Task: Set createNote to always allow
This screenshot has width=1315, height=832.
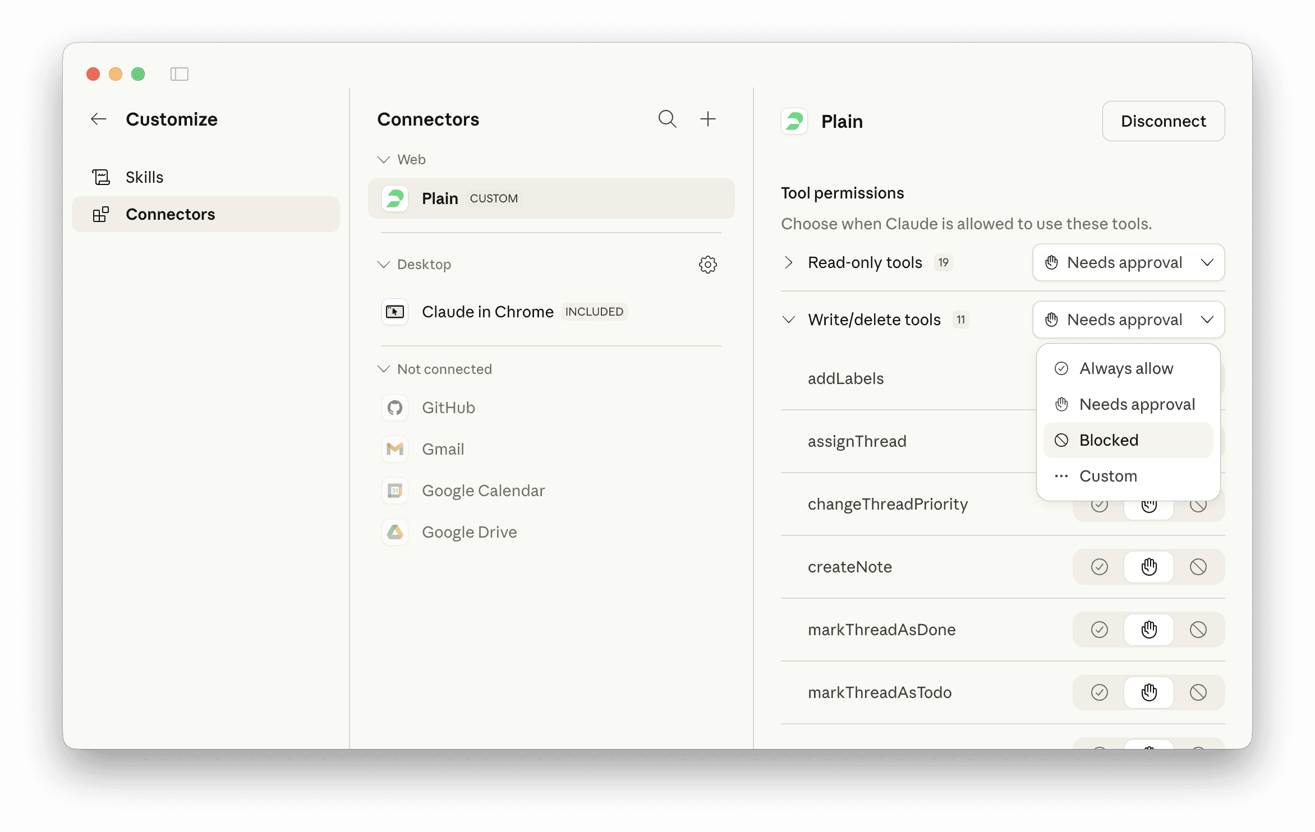Action: click(x=1099, y=567)
